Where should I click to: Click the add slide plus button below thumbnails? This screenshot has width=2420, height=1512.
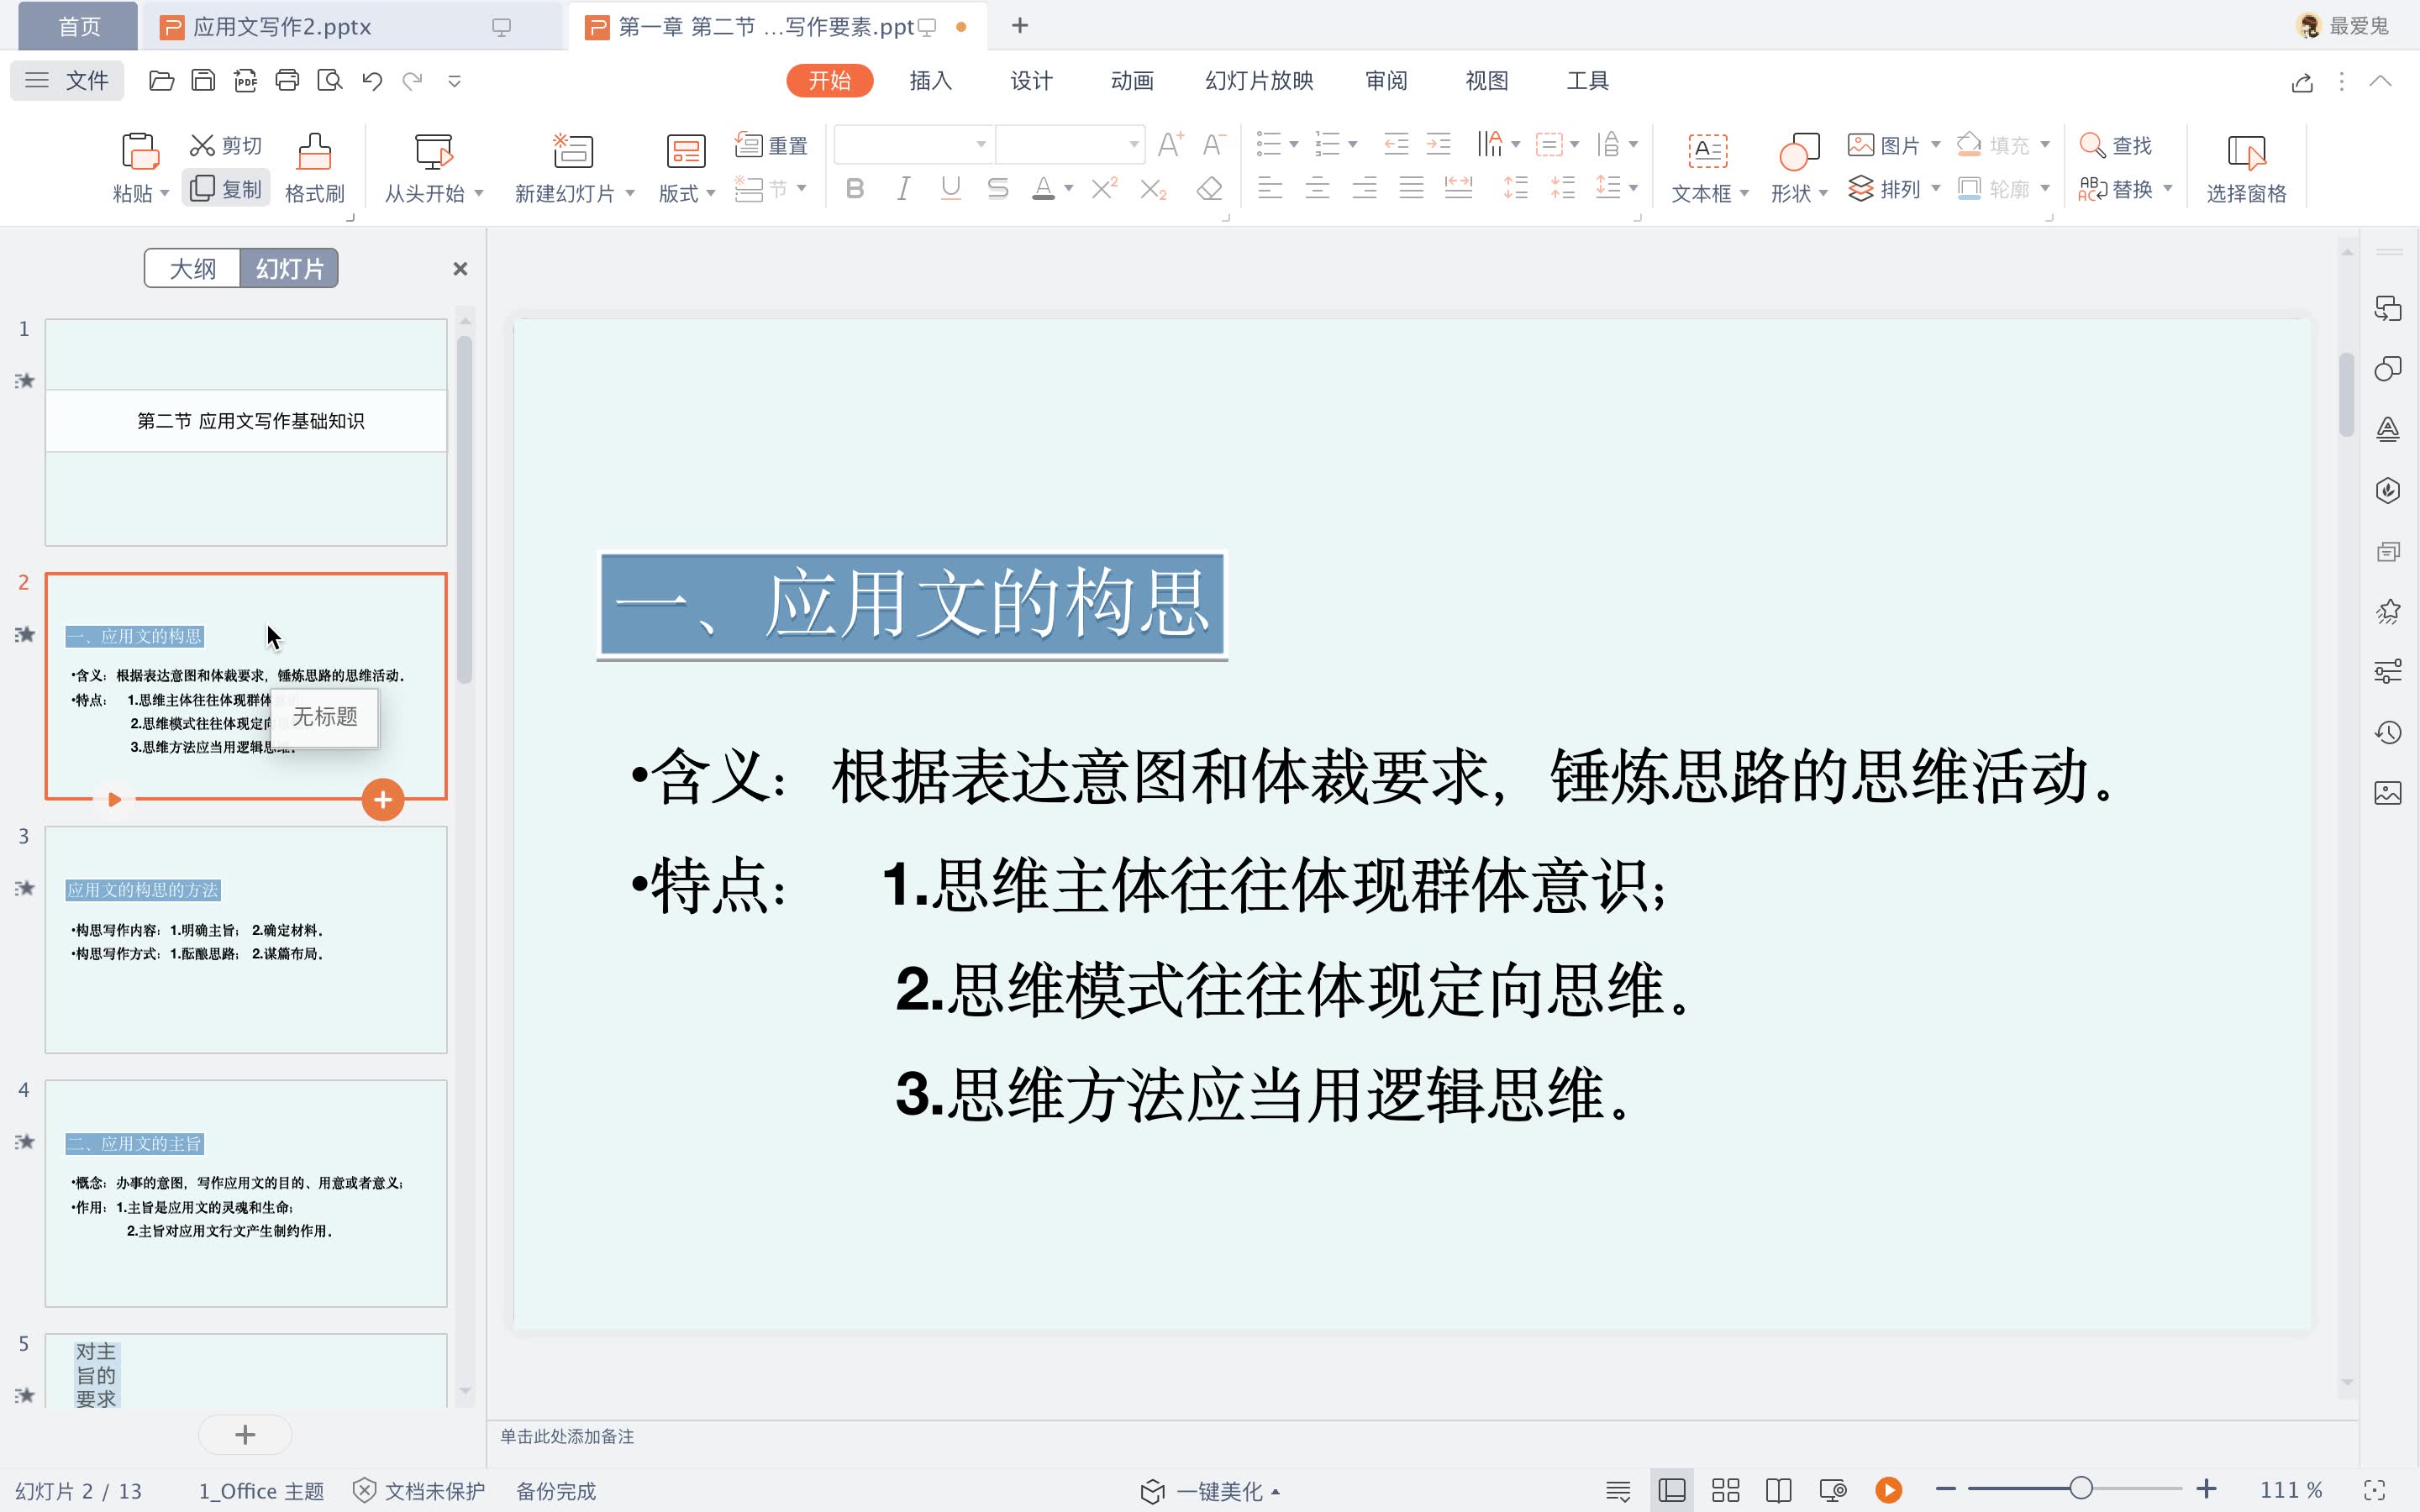click(245, 1435)
